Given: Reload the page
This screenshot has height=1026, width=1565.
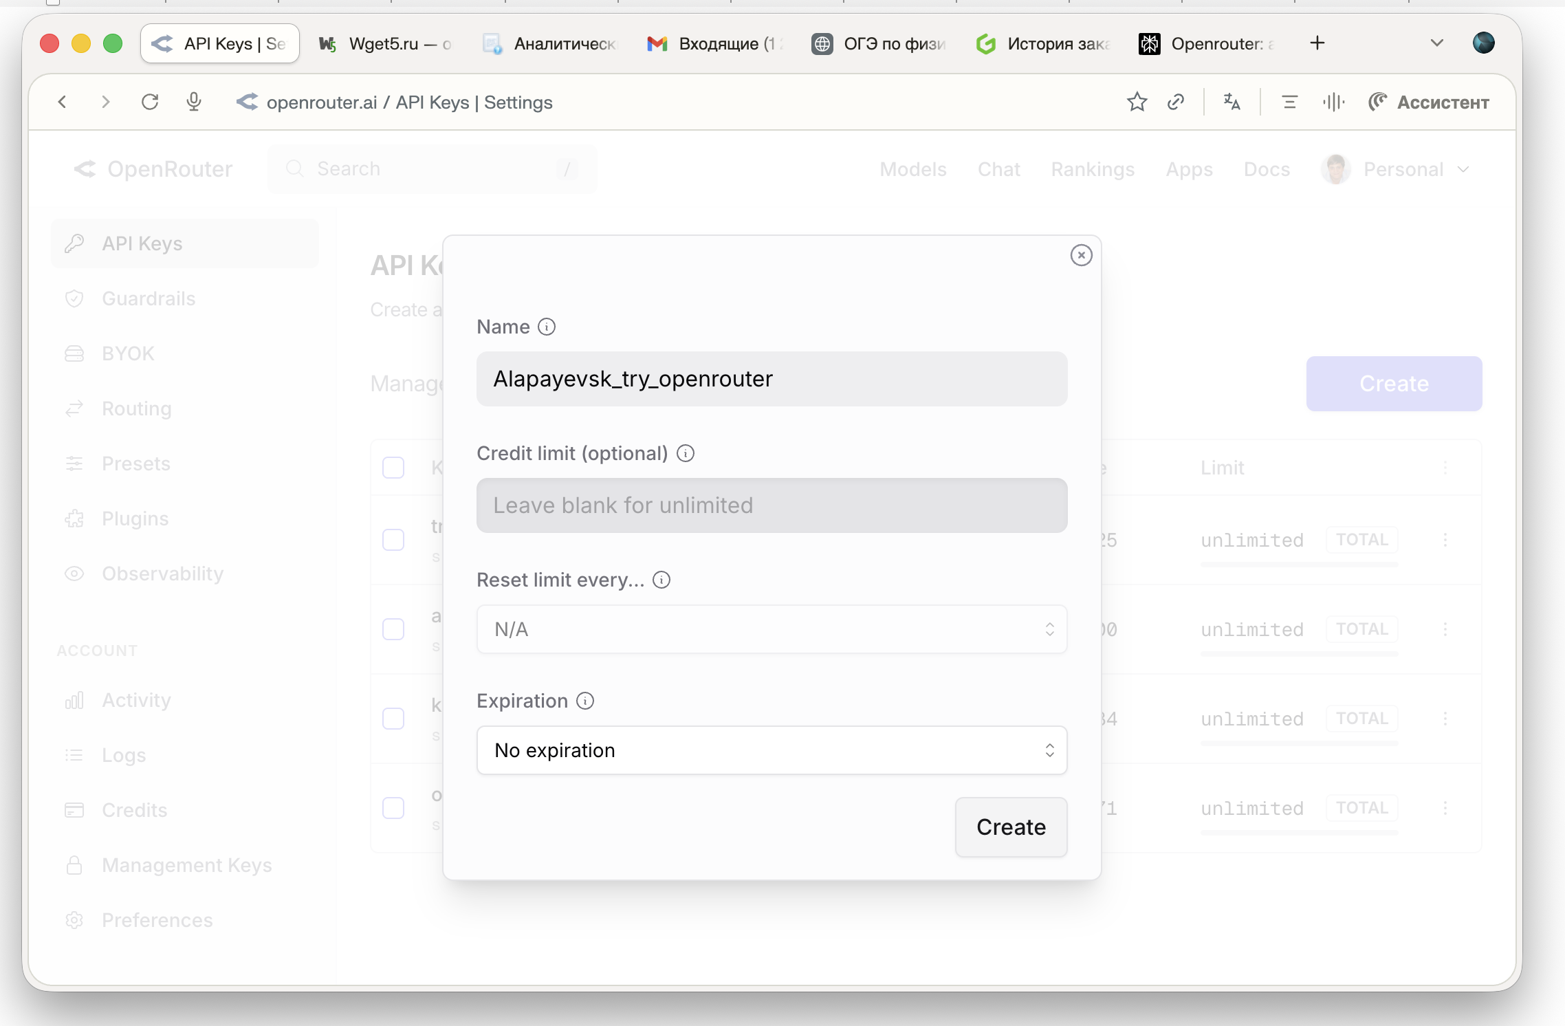Looking at the screenshot, I should [x=150, y=102].
